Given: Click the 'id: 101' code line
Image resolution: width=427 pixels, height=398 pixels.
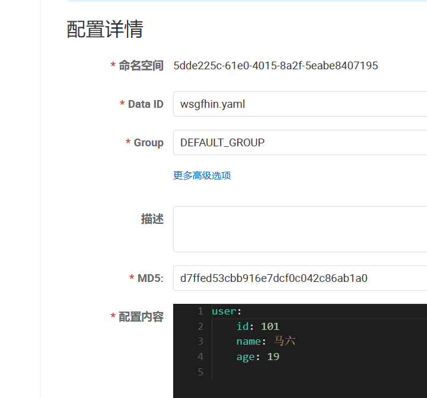Looking at the screenshot, I should 257,326.
